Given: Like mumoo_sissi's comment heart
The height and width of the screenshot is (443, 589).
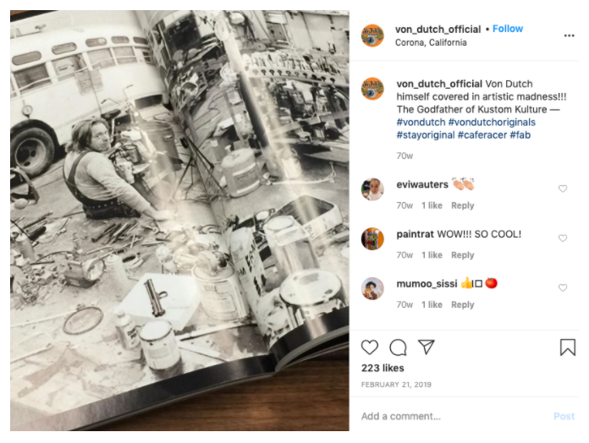Looking at the screenshot, I should [x=562, y=287].
